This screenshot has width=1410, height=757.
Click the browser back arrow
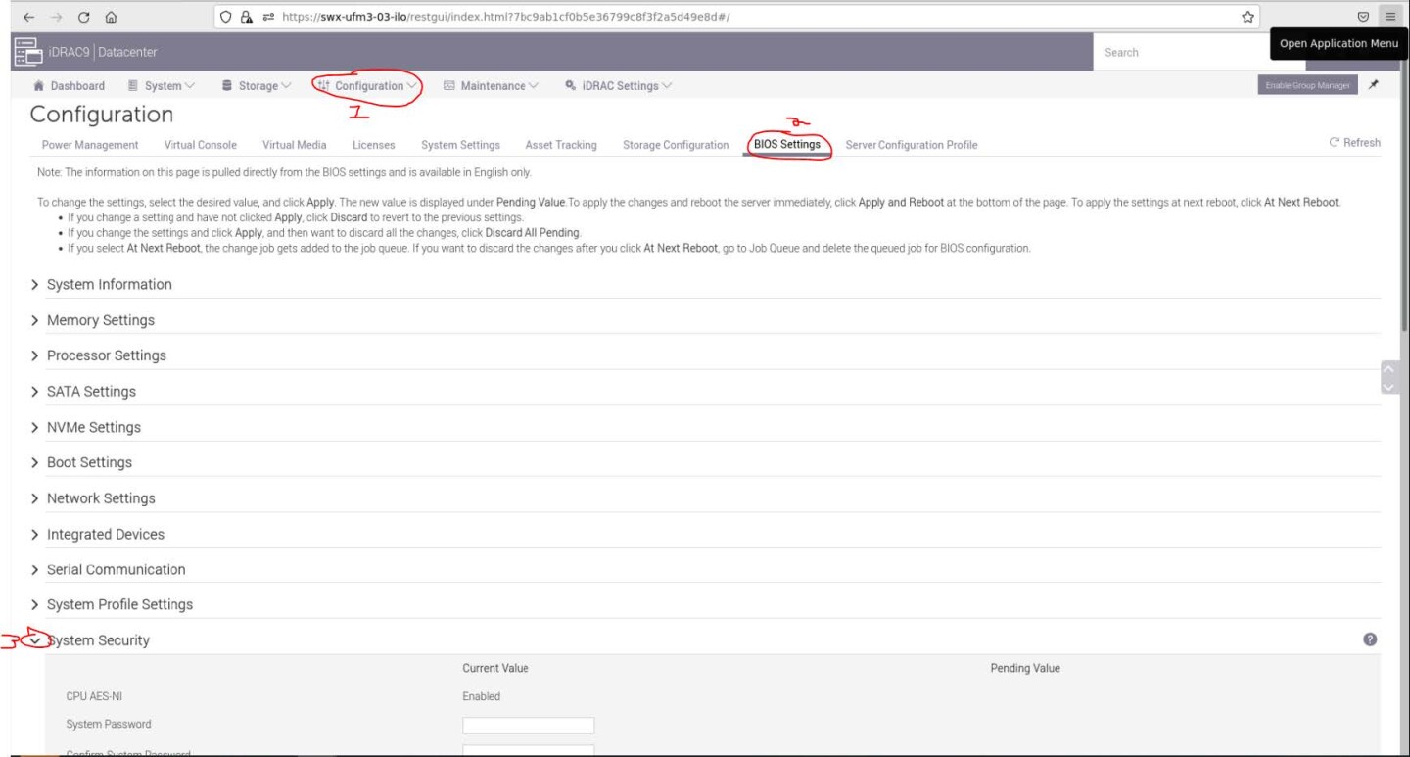coord(28,17)
